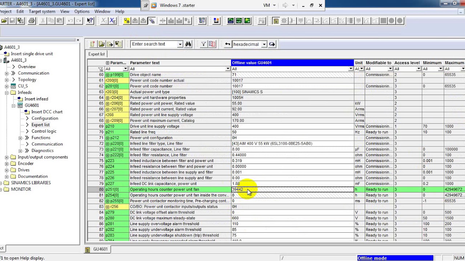Viewport: 465px width, 261px height.
Task: Open Insert DCC chart item
Action: pos(47,112)
